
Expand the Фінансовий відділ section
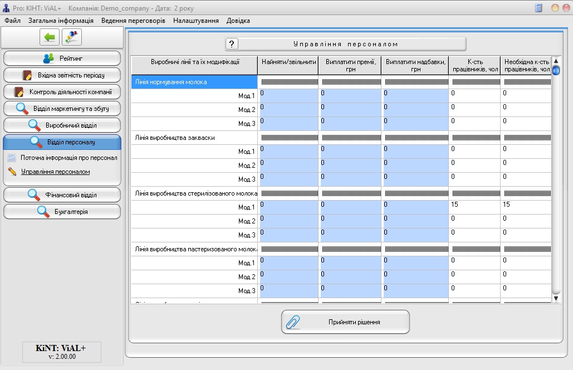tap(62, 195)
